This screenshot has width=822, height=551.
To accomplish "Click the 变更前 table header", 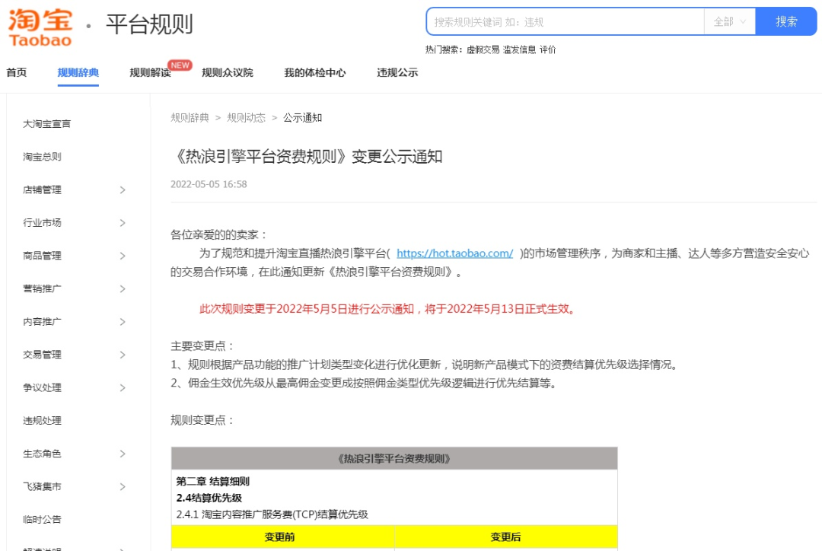I will coord(282,537).
